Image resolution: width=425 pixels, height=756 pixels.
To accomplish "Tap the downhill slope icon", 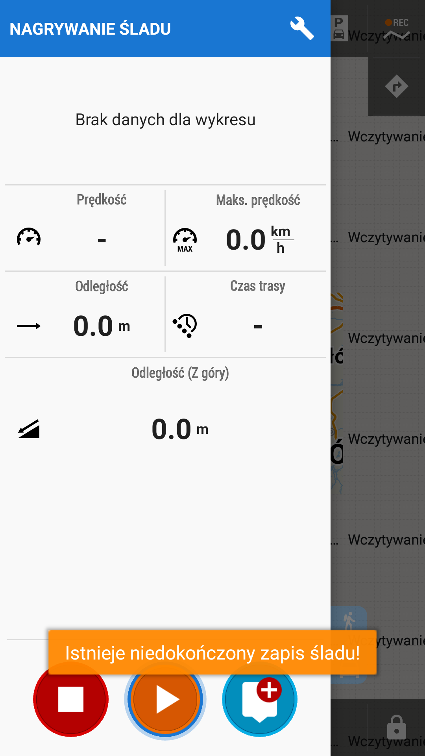I will pos(29,429).
